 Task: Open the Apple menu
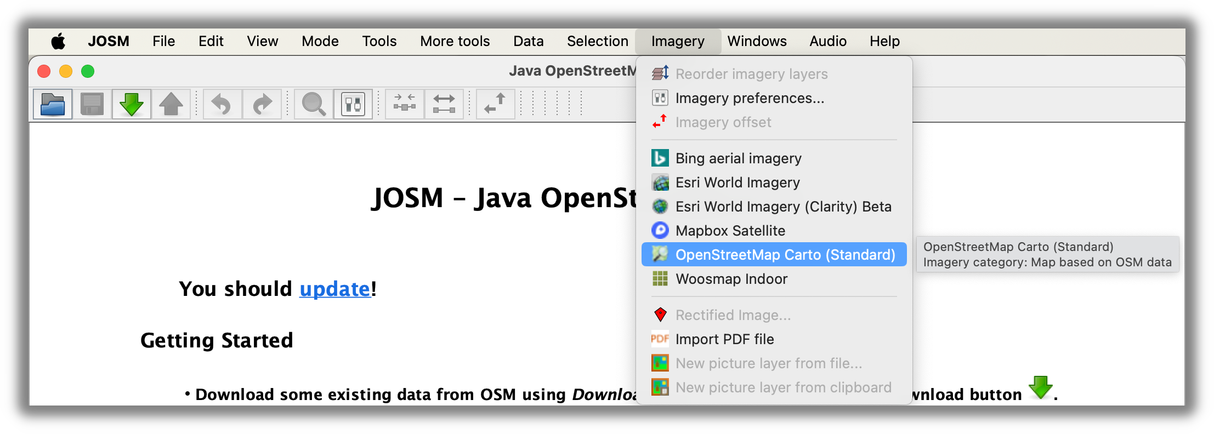tap(58, 41)
